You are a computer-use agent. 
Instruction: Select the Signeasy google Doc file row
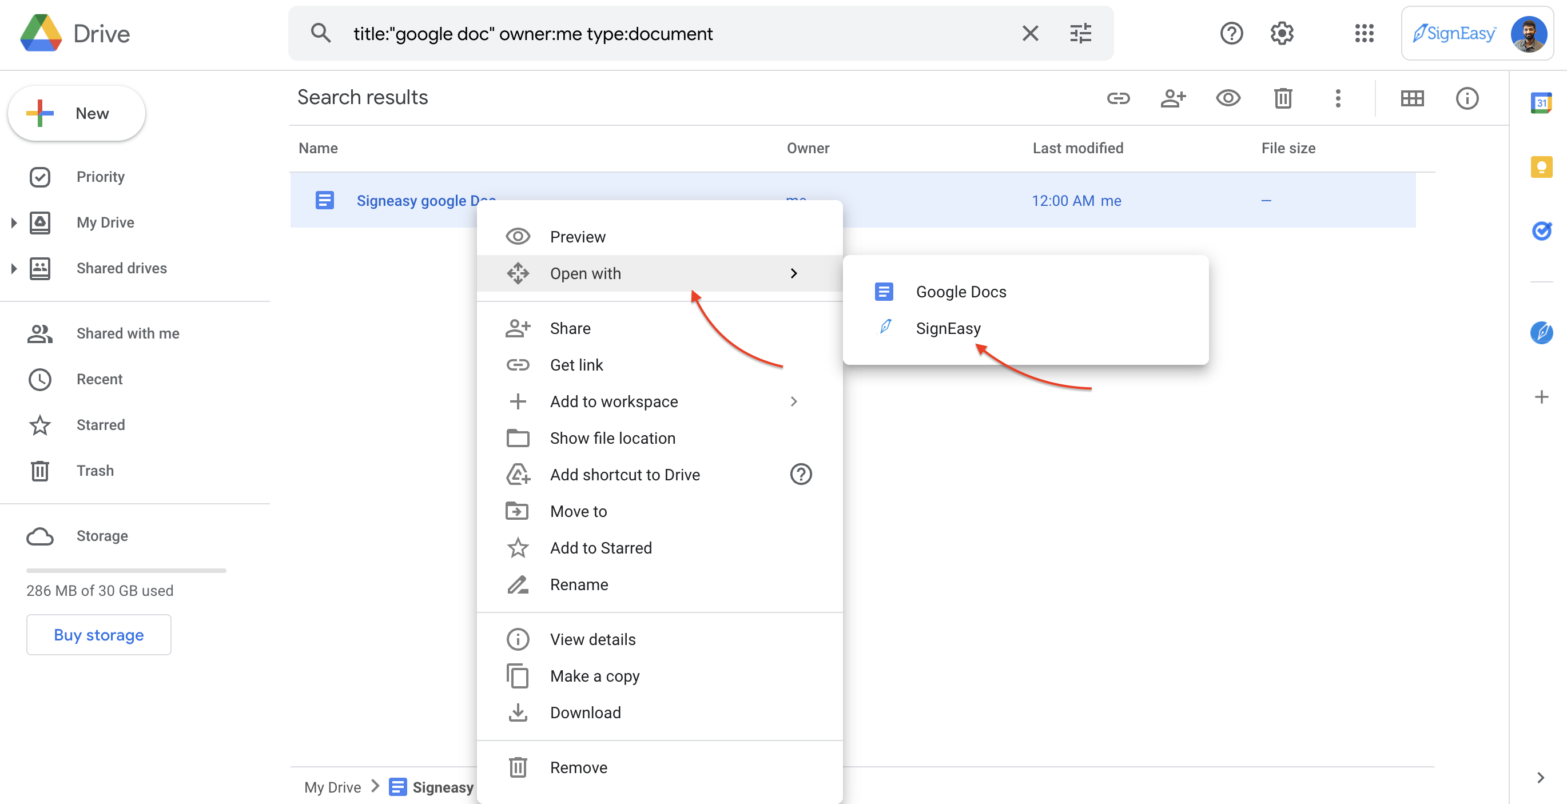853,200
